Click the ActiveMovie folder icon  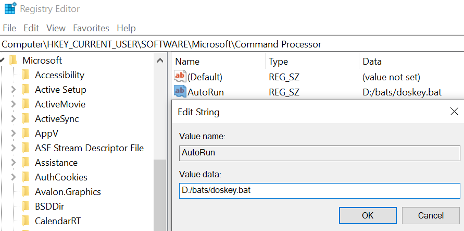pos(26,104)
